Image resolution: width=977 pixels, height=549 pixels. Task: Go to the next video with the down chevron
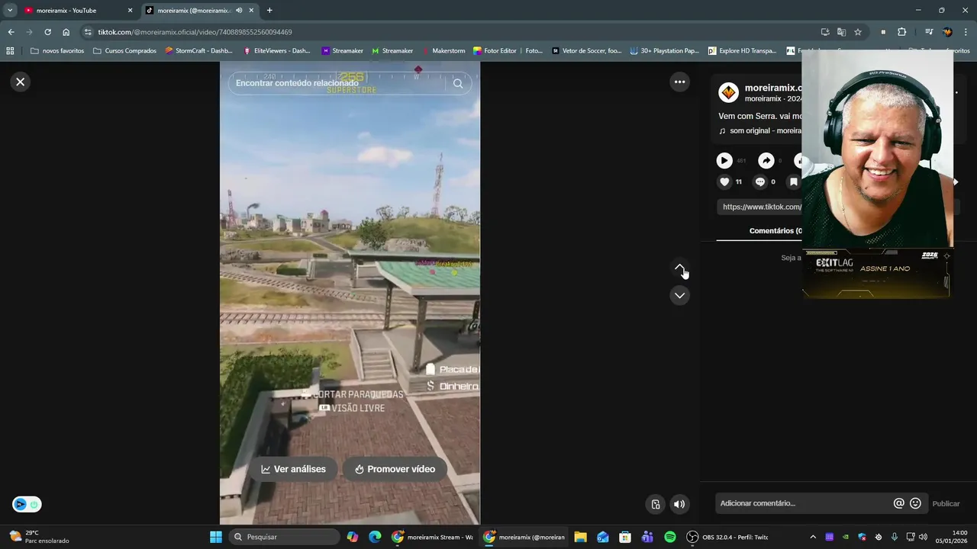[679, 295]
